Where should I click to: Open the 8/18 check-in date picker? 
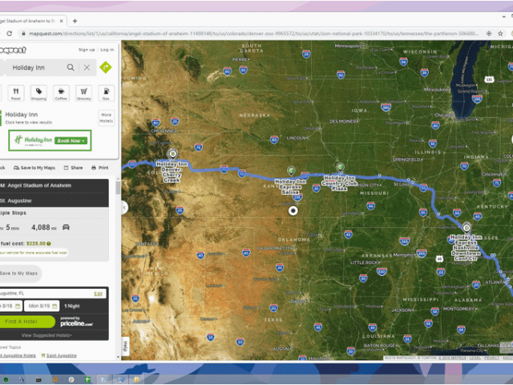10,306
